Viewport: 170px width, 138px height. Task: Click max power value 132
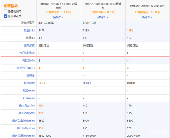pyautogui.click(x=41, y=113)
